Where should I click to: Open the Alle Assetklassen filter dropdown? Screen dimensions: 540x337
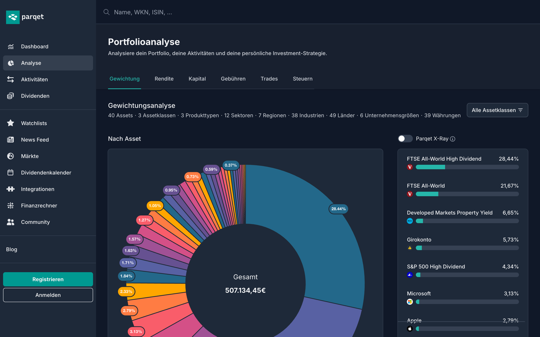click(x=497, y=110)
